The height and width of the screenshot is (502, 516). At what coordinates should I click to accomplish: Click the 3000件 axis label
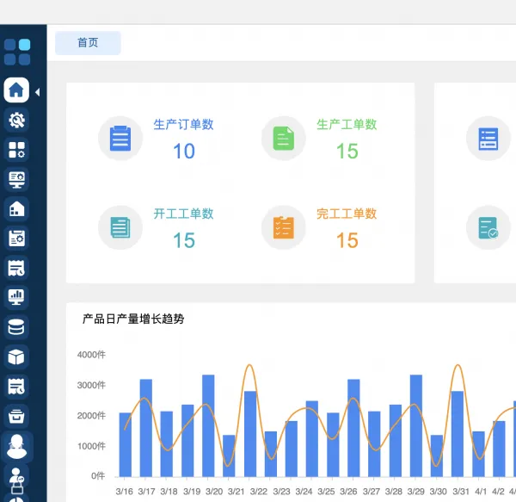tap(91, 385)
